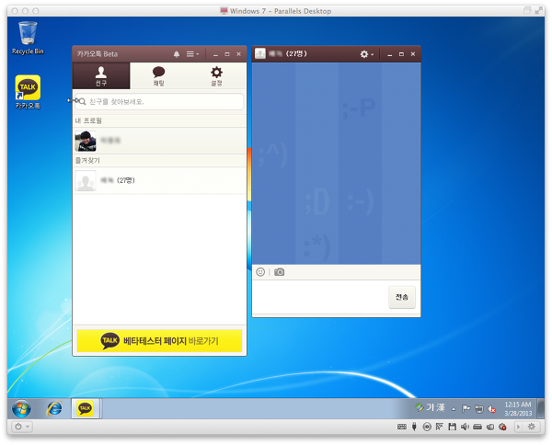Open Parallels configuration gear icon

click(x=531, y=427)
